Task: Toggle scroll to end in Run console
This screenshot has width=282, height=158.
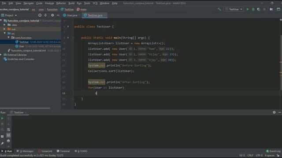Action: pos(8,135)
